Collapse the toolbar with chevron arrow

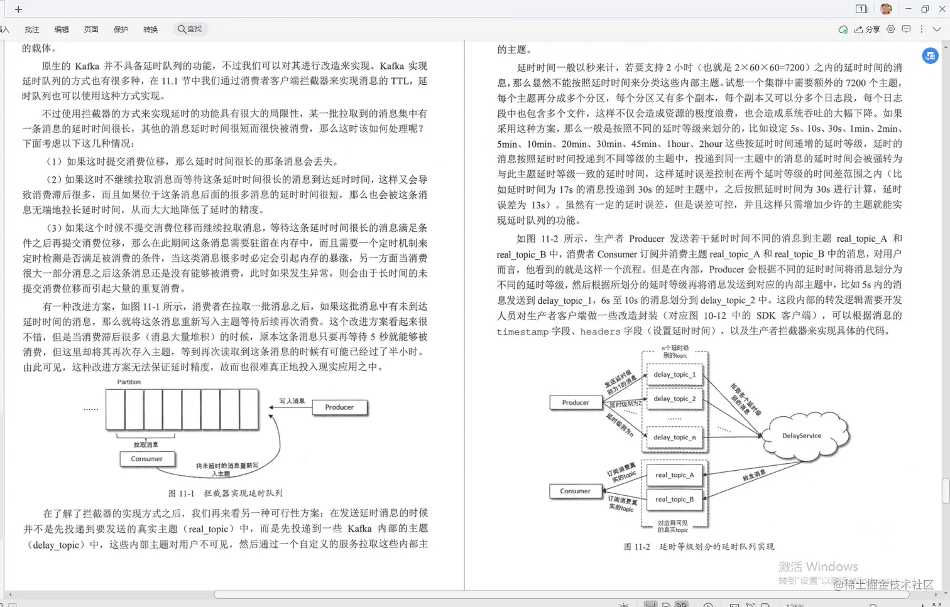(937, 29)
